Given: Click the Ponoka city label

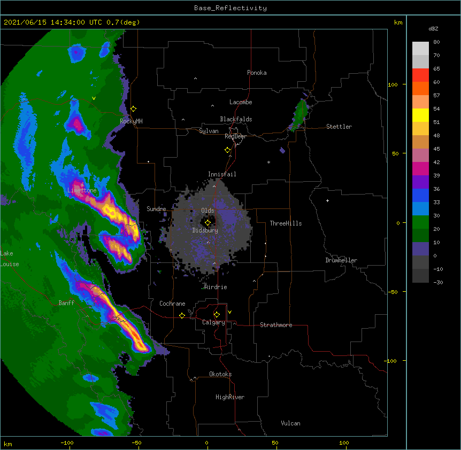Looking at the screenshot, I should click(257, 73).
